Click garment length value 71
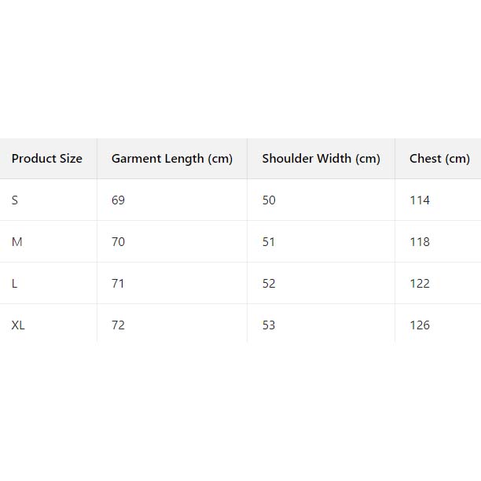The height and width of the screenshot is (481, 481). click(118, 284)
